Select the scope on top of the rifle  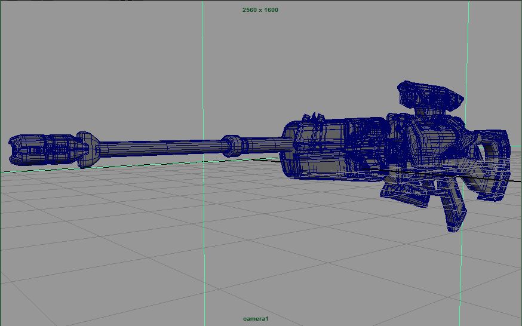[x=430, y=96]
